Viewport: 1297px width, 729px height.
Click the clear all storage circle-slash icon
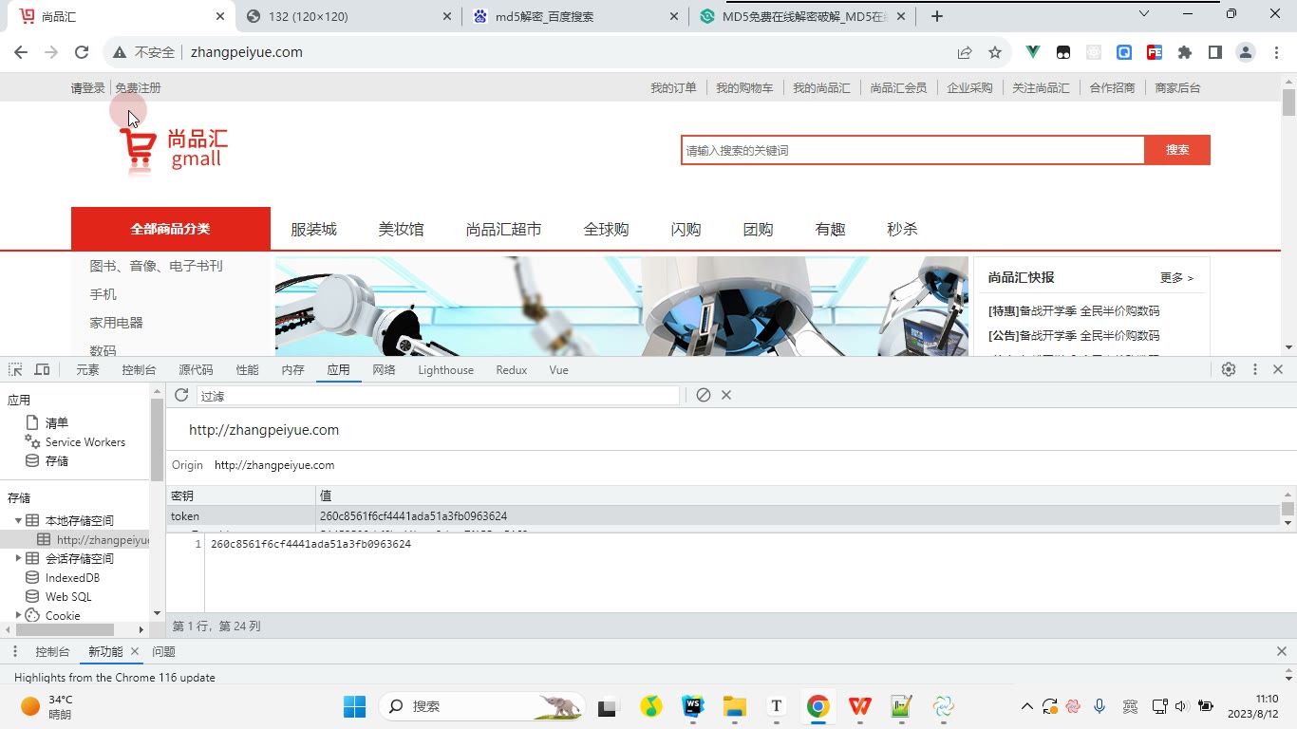tap(704, 395)
